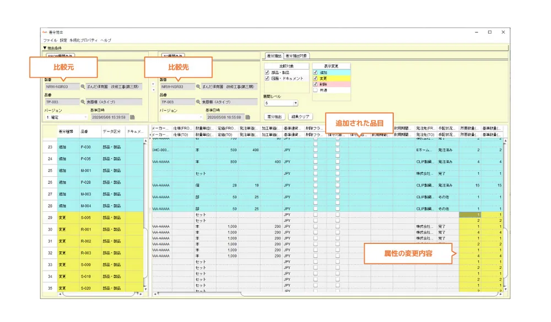The image size is (551, 322).
Task: Select the row with 品番 M-001
Action: point(93,171)
